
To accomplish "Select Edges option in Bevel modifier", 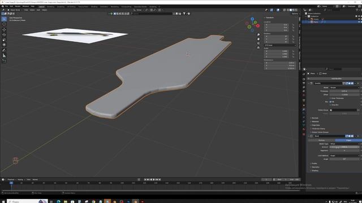I will coord(348,140).
